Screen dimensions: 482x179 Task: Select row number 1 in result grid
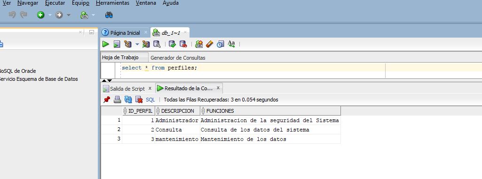(x=111, y=120)
